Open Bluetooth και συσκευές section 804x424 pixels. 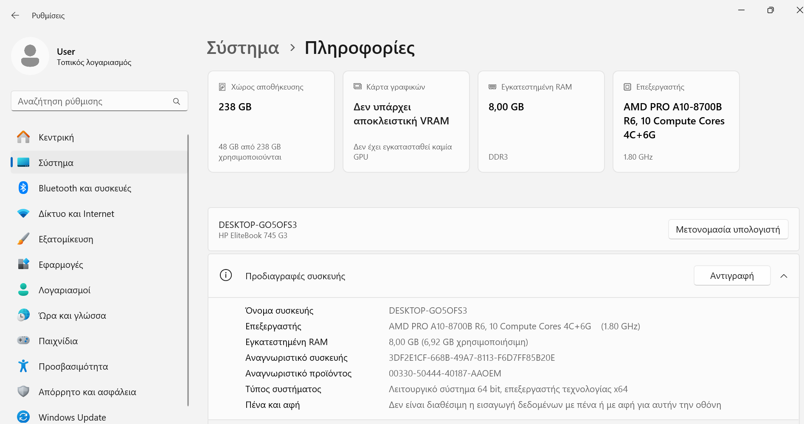(99, 188)
